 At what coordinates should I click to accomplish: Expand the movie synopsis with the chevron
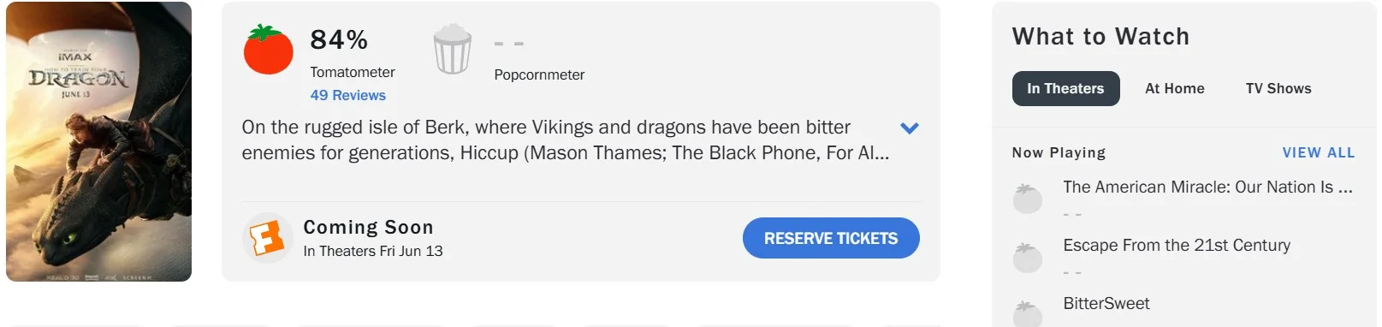coord(910,128)
